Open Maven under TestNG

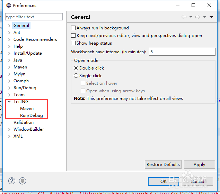(x=27, y=109)
